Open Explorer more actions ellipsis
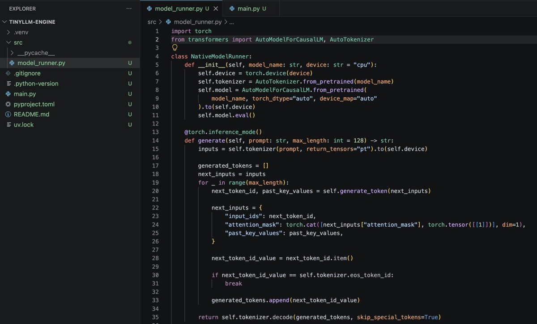The image size is (537, 324). click(x=129, y=8)
